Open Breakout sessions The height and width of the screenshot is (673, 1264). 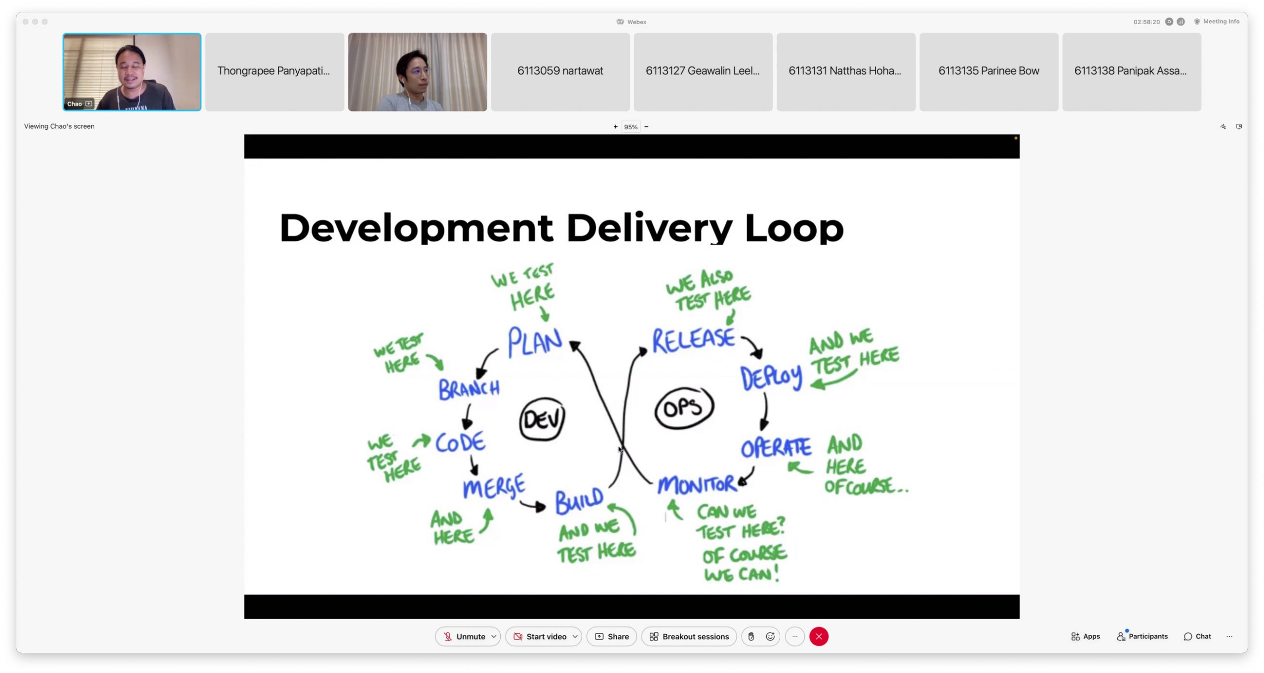click(x=689, y=636)
